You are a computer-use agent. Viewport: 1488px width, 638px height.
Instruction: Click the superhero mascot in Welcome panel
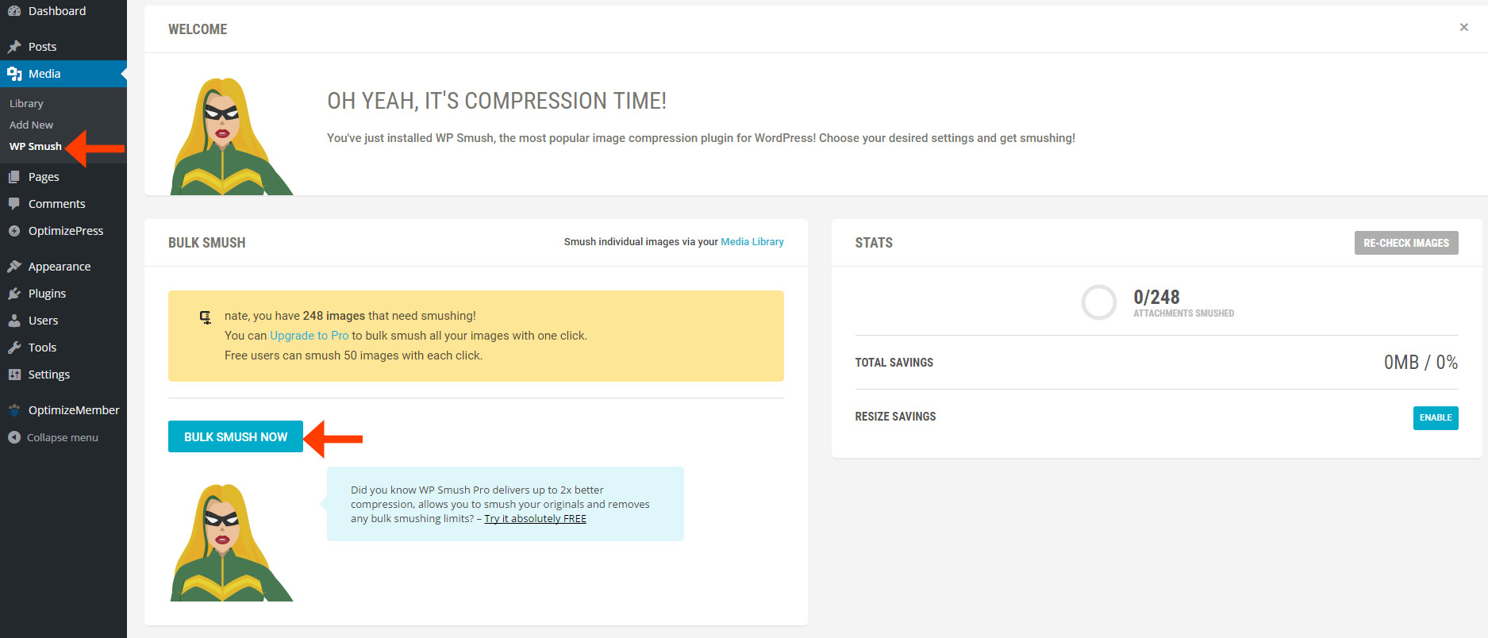click(x=231, y=136)
